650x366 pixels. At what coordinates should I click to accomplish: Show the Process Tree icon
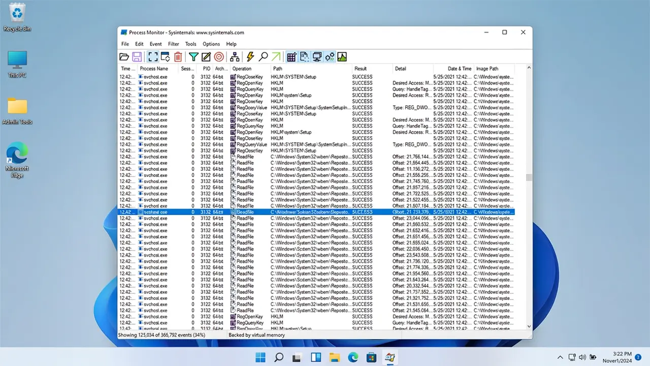tap(235, 57)
